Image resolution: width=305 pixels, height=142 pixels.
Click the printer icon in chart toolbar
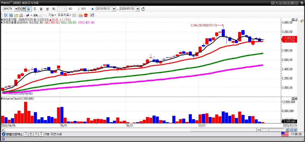point(21,15)
